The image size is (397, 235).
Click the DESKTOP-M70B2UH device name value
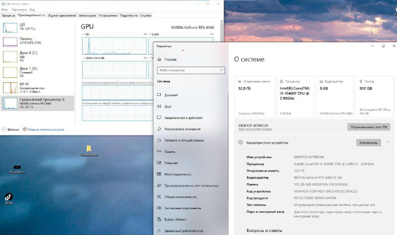309,157
